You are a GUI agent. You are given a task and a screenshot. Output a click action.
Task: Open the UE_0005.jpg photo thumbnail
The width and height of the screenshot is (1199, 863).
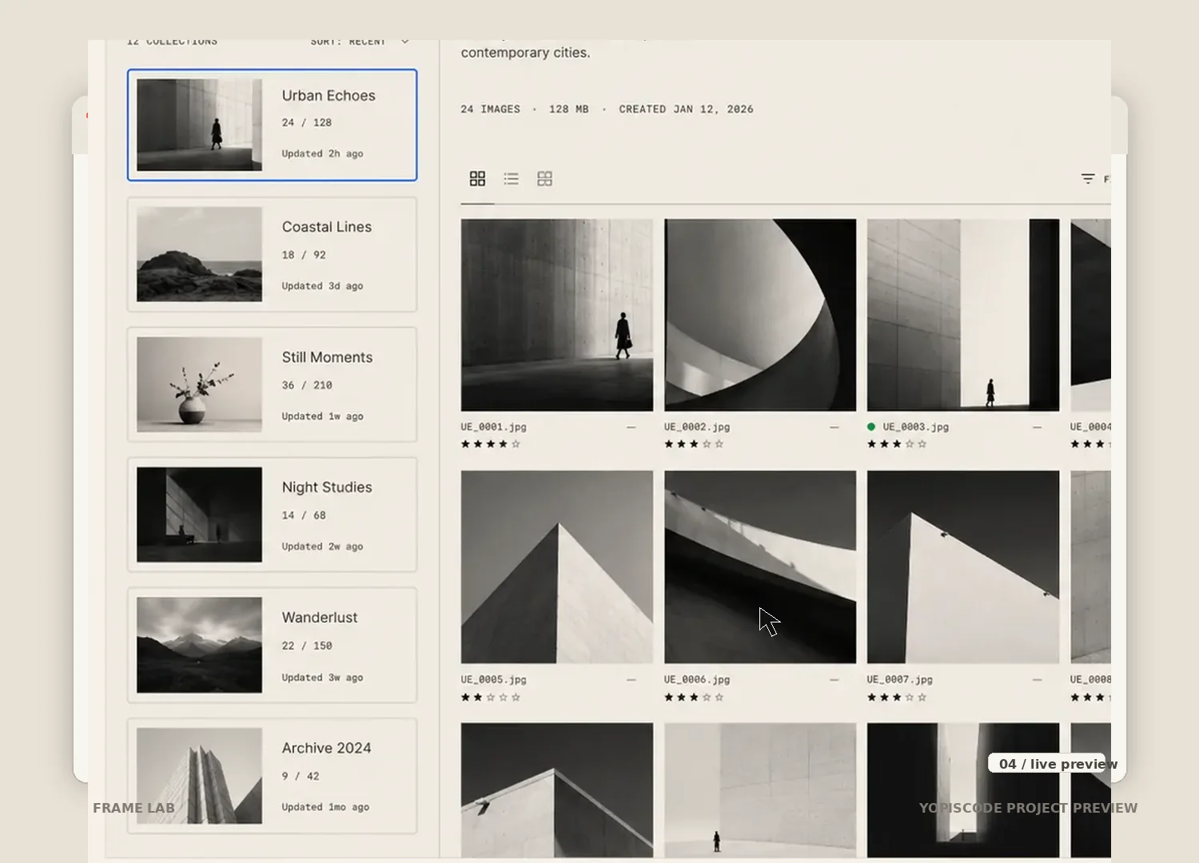click(557, 567)
